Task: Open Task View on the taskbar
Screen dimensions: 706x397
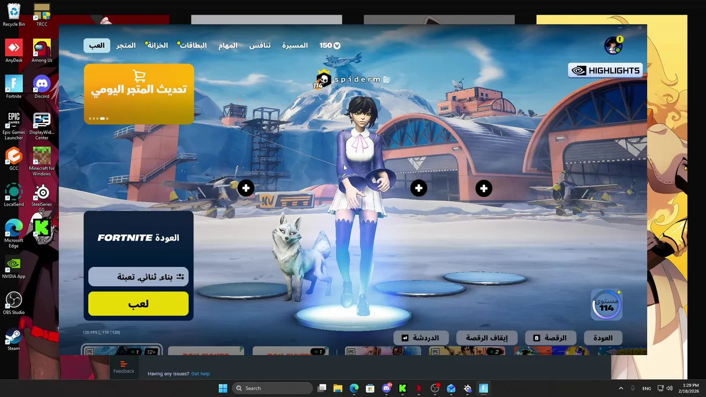Action: click(322, 388)
